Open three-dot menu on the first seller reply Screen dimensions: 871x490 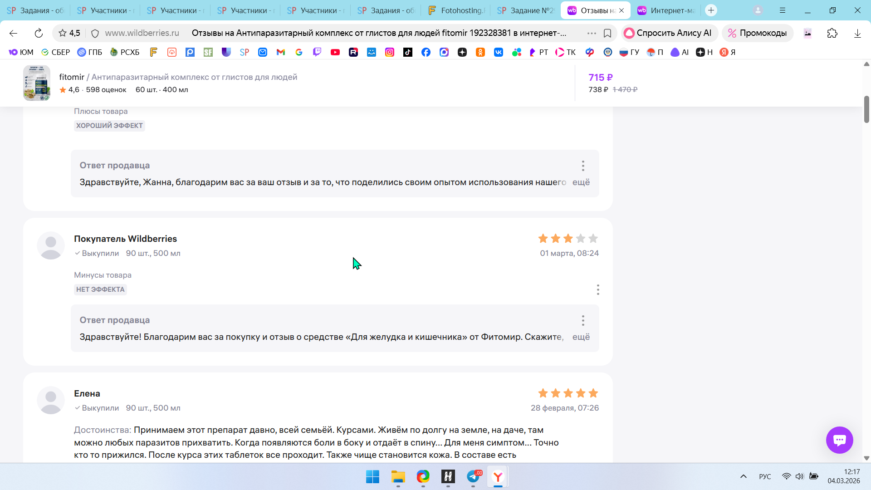583,166
